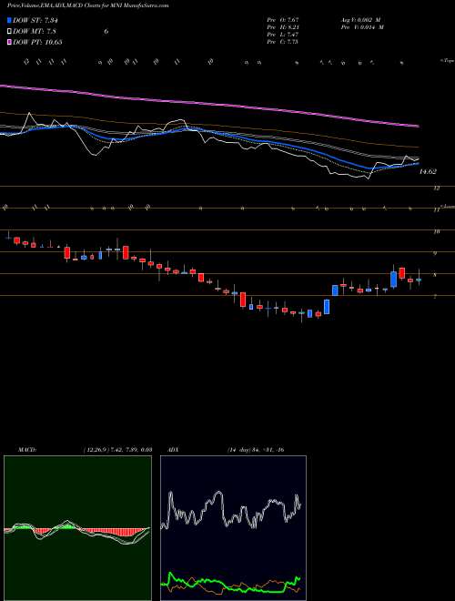
Task: Click the 14.62 price label on EMA chart
Action: point(428,172)
